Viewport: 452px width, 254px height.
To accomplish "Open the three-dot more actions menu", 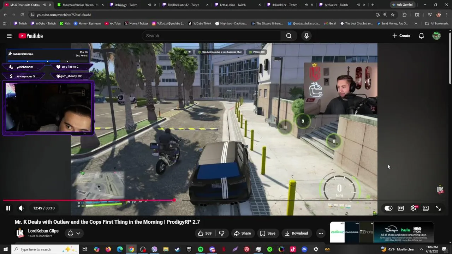I will 321,233.
